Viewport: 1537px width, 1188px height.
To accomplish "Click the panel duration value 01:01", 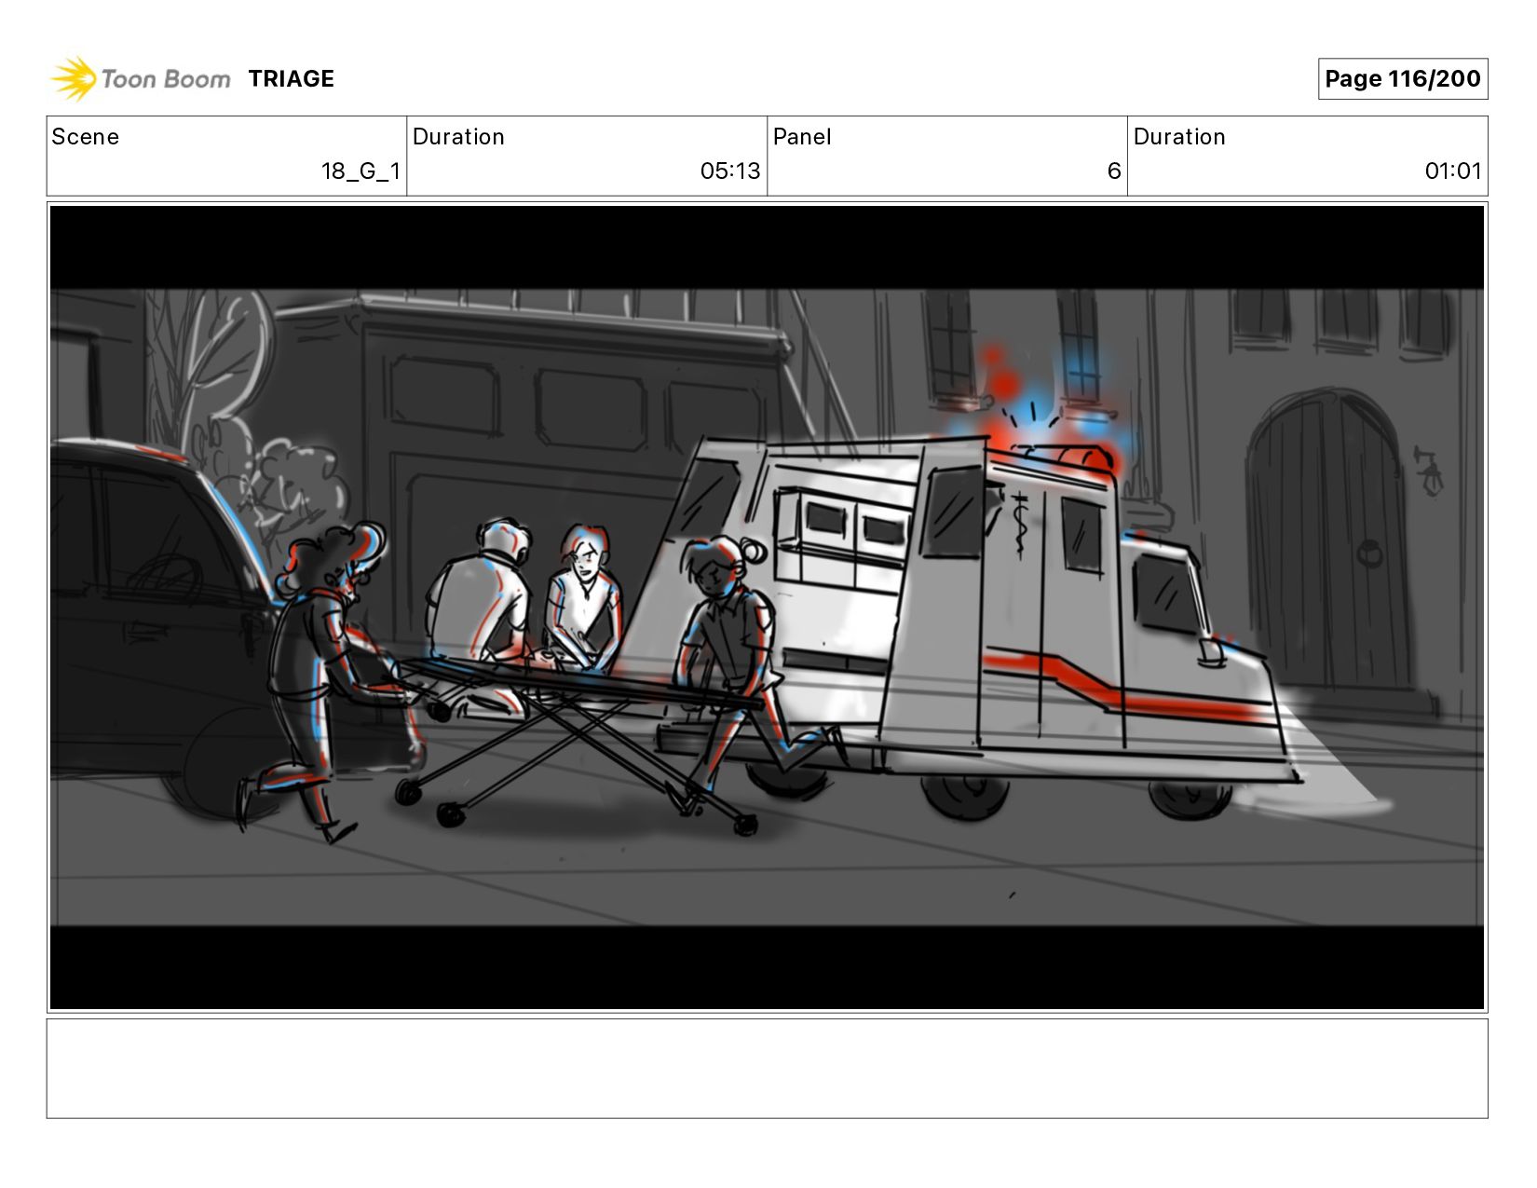I will 1452,171.
